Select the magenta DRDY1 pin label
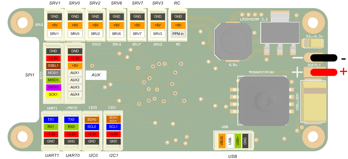Image resolution: width=348 pixels, height=159 pixels. point(53,87)
